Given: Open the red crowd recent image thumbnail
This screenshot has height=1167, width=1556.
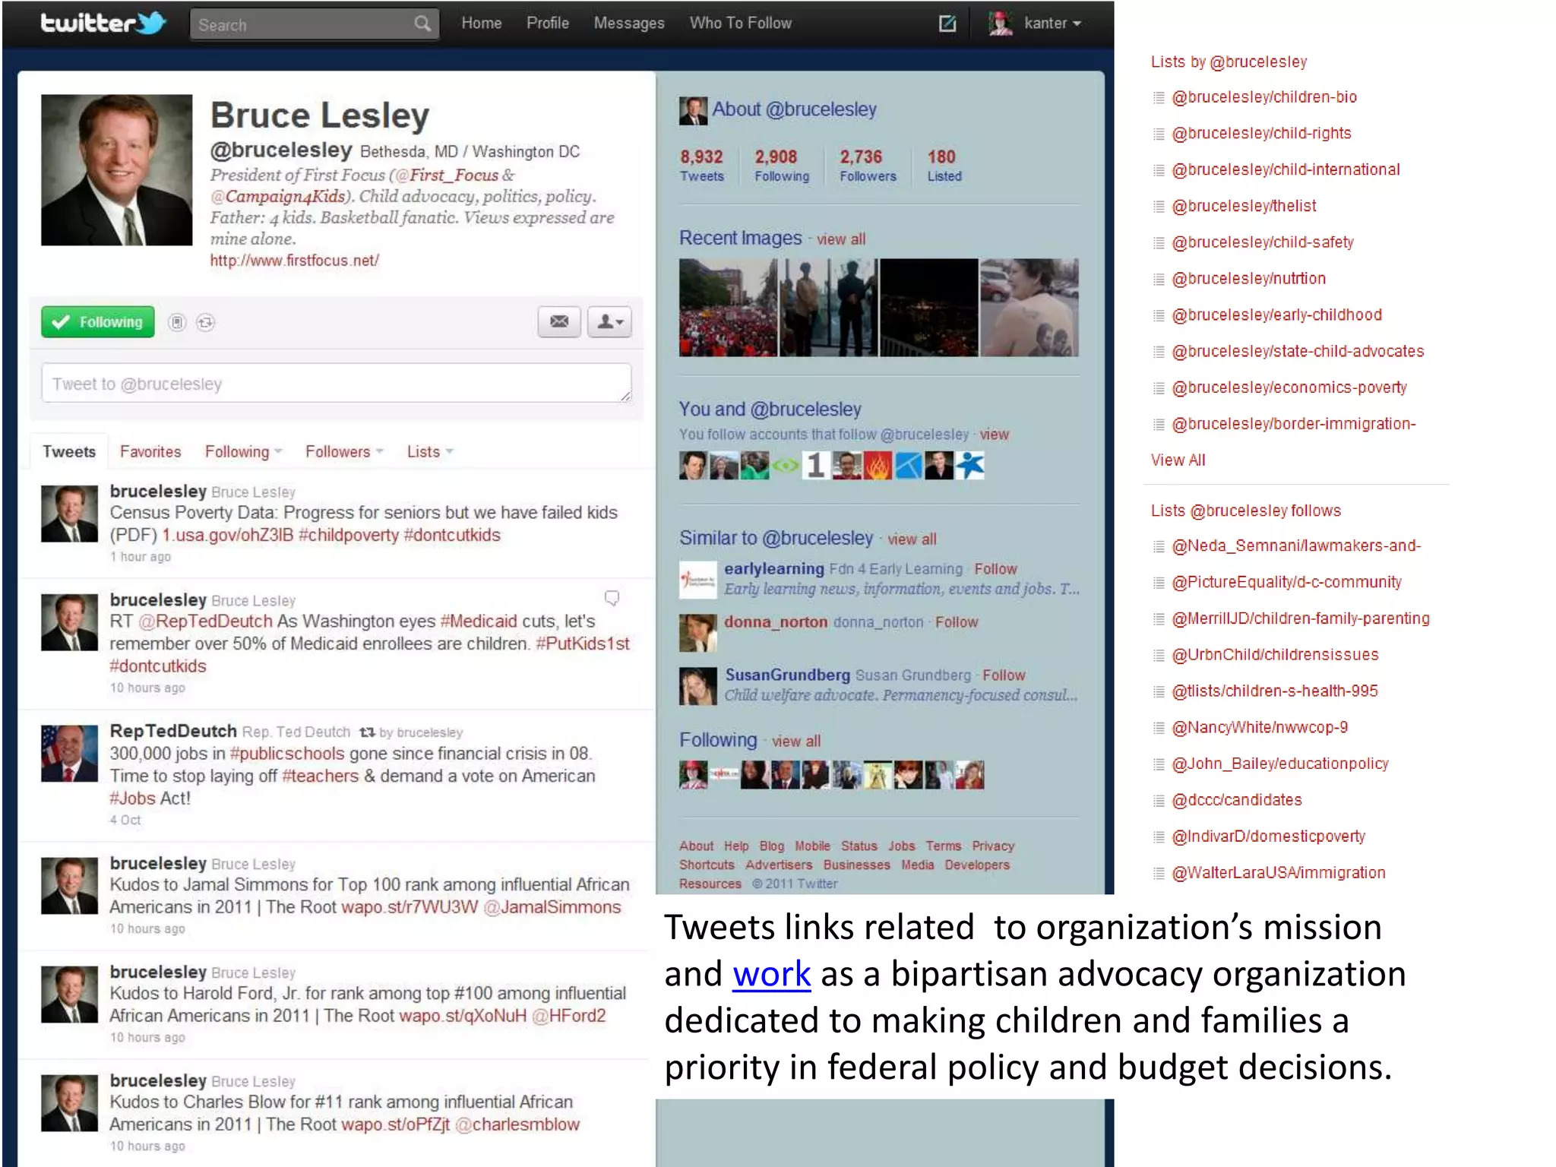Looking at the screenshot, I should click(x=728, y=308).
